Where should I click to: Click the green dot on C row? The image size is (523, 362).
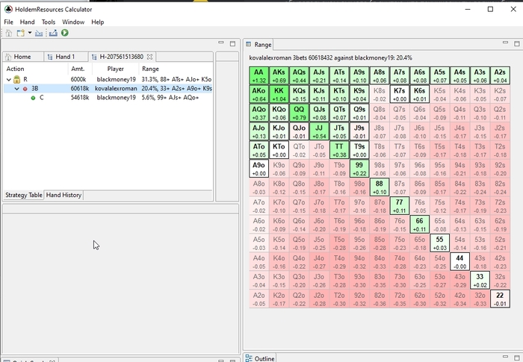tap(33, 98)
